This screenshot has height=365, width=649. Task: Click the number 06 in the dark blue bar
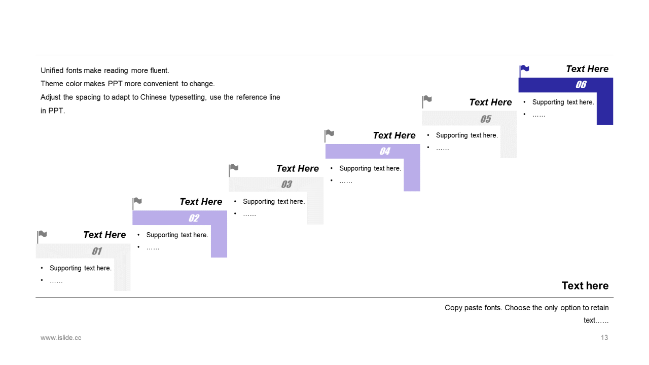581,85
